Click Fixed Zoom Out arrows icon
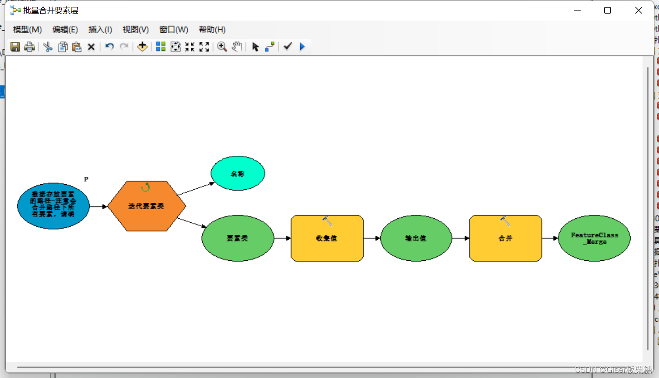The width and height of the screenshot is (659, 378). point(204,47)
